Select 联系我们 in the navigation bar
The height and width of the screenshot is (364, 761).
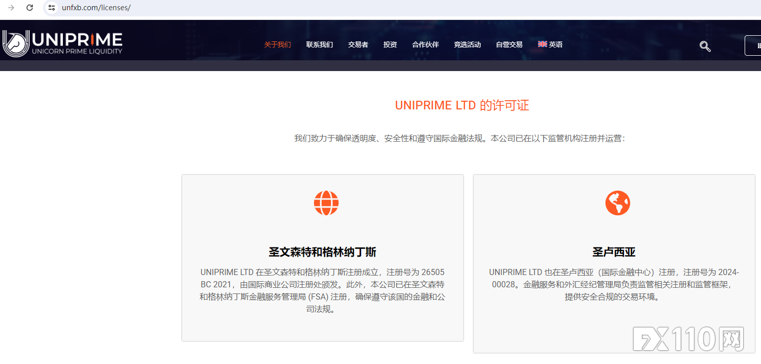point(319,44)
